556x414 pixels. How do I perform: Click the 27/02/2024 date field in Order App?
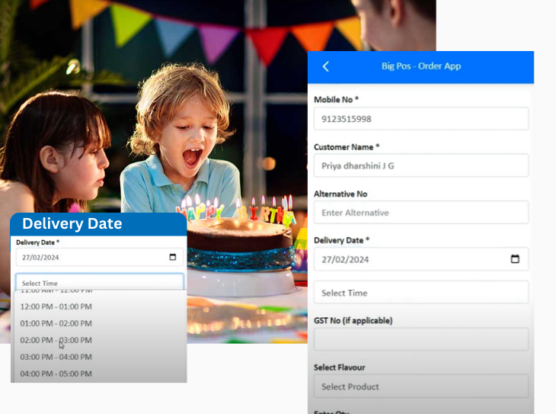(x=421, y=259)
